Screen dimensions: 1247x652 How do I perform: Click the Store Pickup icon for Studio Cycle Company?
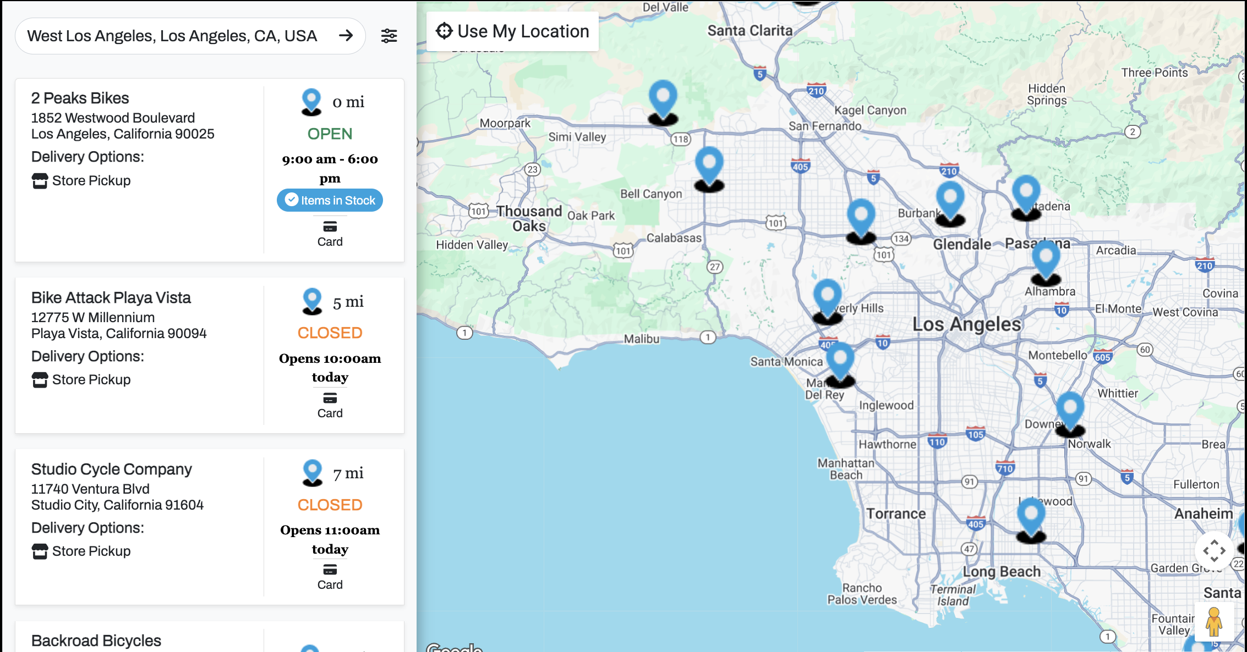pos(39,551)
